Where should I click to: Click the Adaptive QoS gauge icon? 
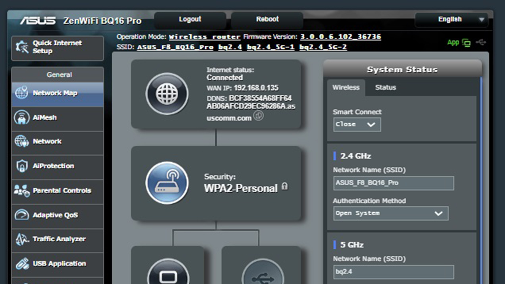point(22,215)
